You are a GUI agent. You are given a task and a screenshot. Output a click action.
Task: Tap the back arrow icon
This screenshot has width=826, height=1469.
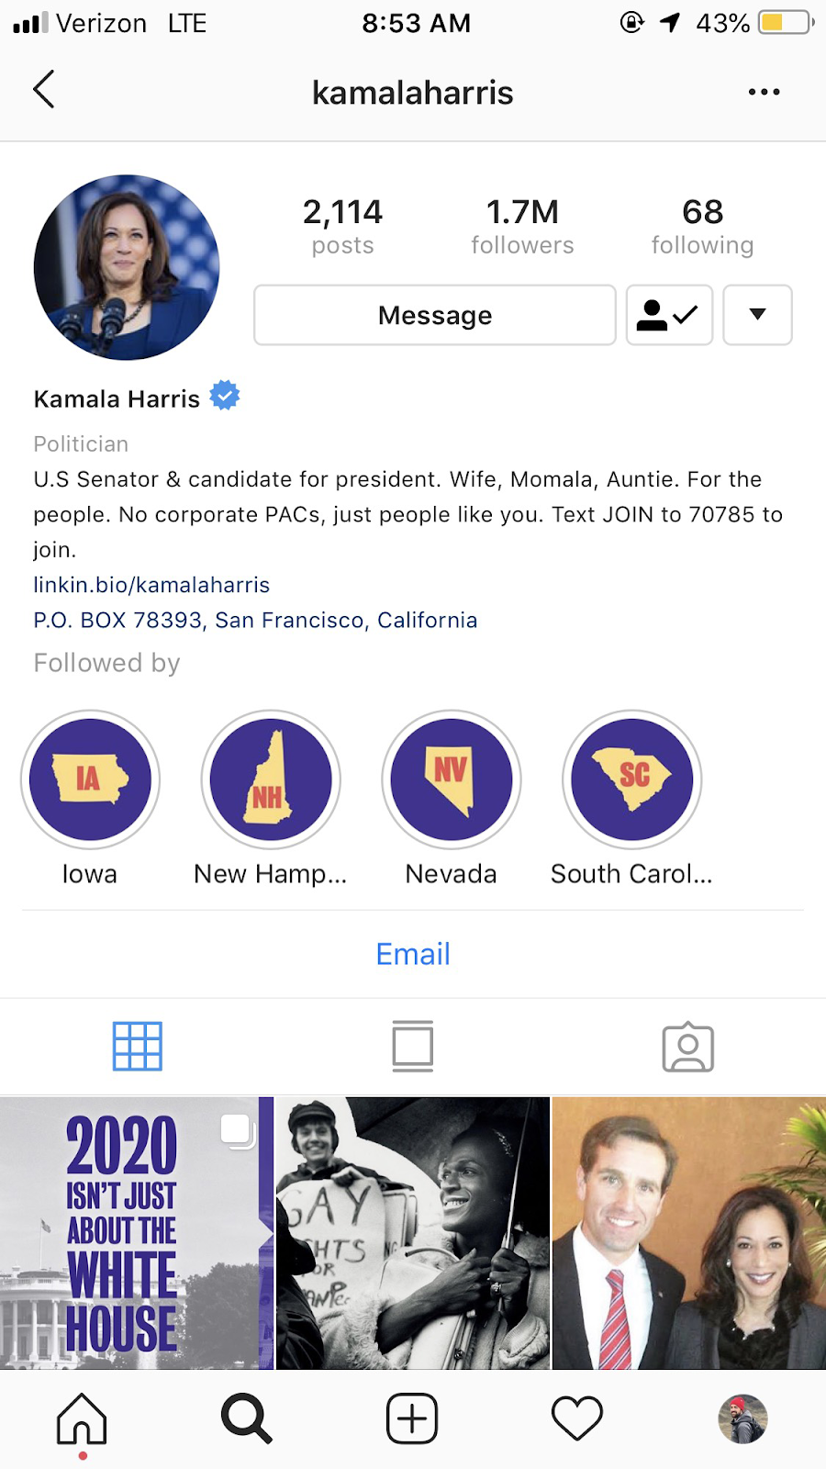point(44,90)
